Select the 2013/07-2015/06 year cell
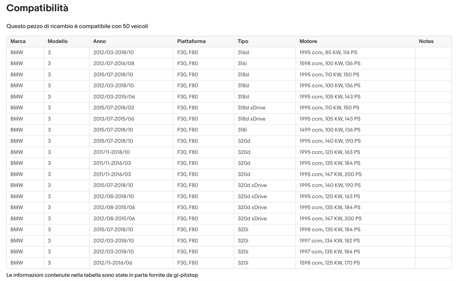The image size is (456, 281). coord(131,119)
